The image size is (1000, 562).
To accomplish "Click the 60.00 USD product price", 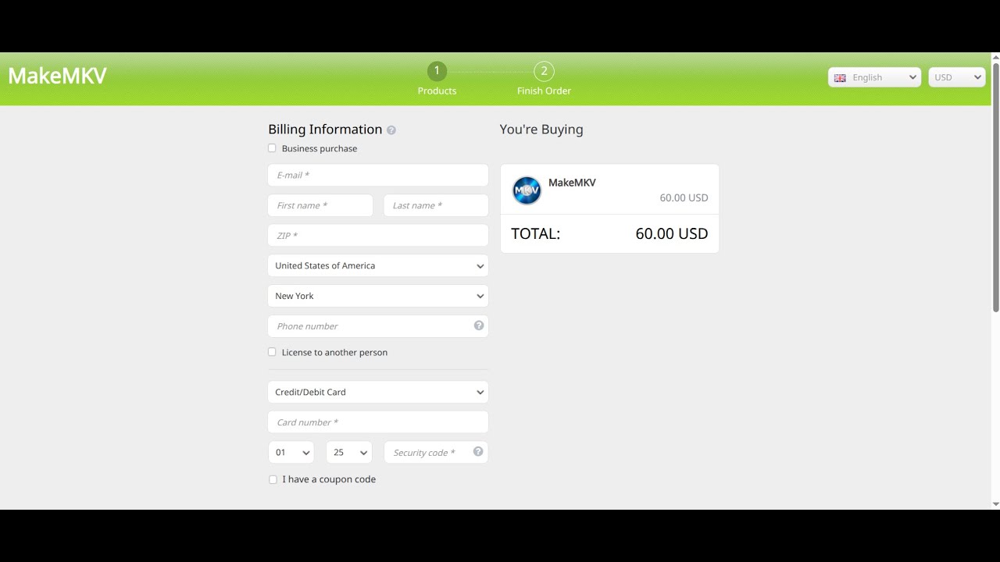I will 684,197.
